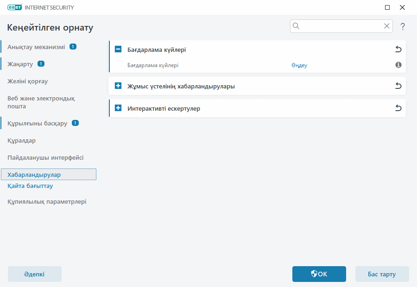Switch to the Пайдаланушы интерфейсі section
The image size is (417, 287).
click(45, 157)
